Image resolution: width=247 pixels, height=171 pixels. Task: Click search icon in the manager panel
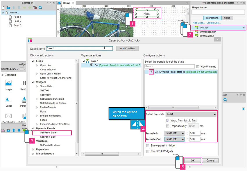click(225, 100)
